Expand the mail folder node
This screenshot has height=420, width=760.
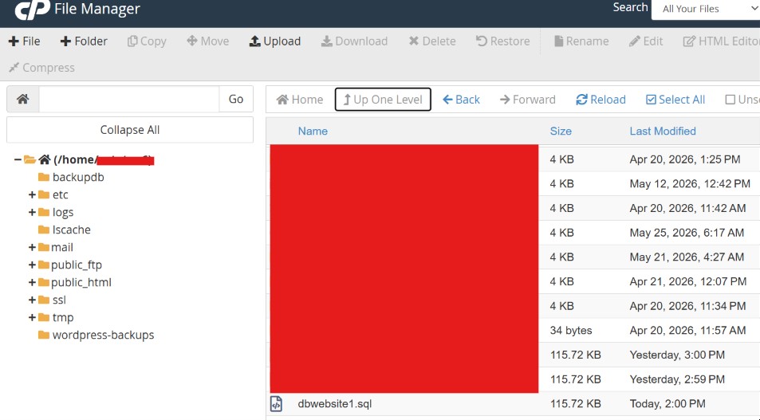32,247
